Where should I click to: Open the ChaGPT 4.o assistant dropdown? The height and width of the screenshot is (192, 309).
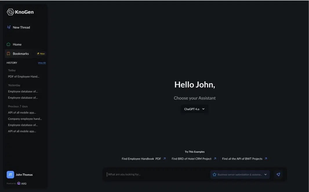point(195,109)
